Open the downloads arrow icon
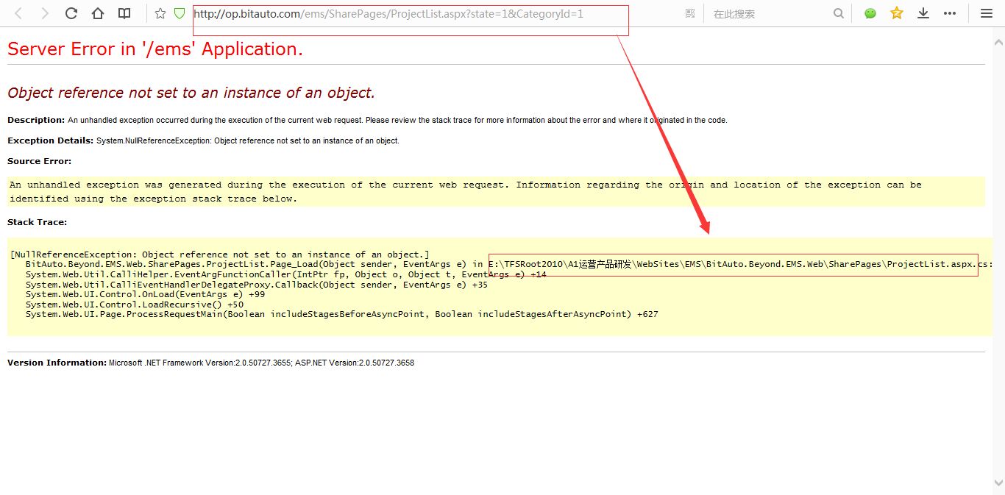The height and width of the screenshot is (495, 1005). 923,13
